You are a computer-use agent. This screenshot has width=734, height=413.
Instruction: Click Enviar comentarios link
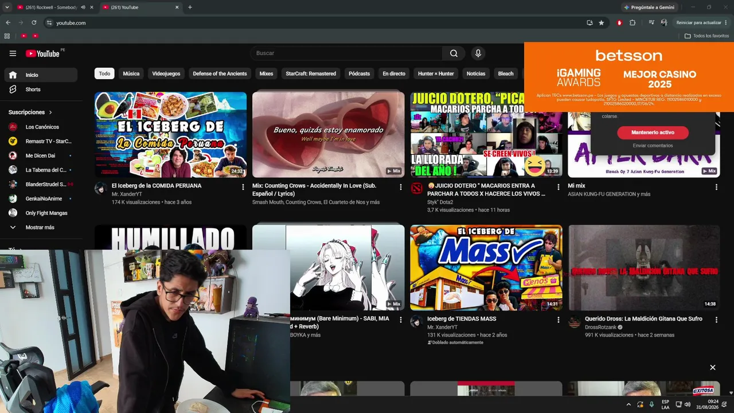(x=653, y=146)
